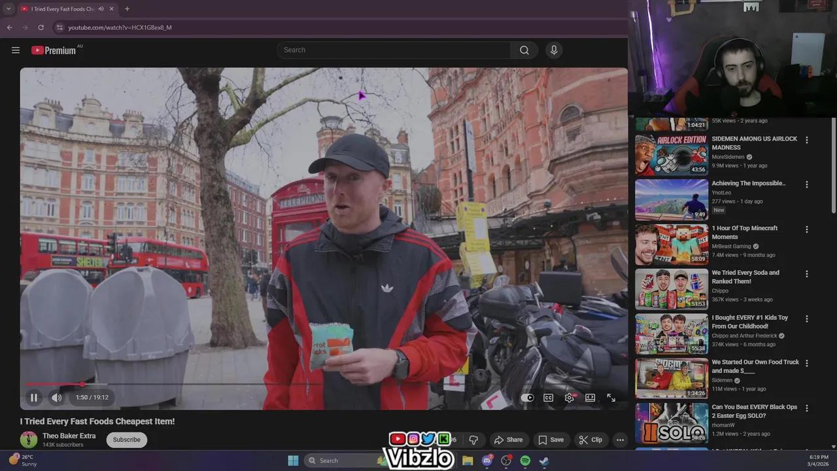Open We Started Our Own Food Truck video
The width and height of the screenshot is (837, 471).
tap(755, 366)
